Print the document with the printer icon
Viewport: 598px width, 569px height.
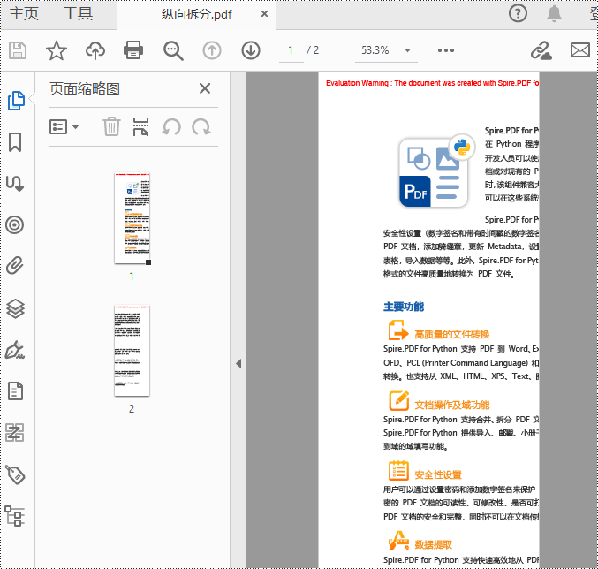133,50
